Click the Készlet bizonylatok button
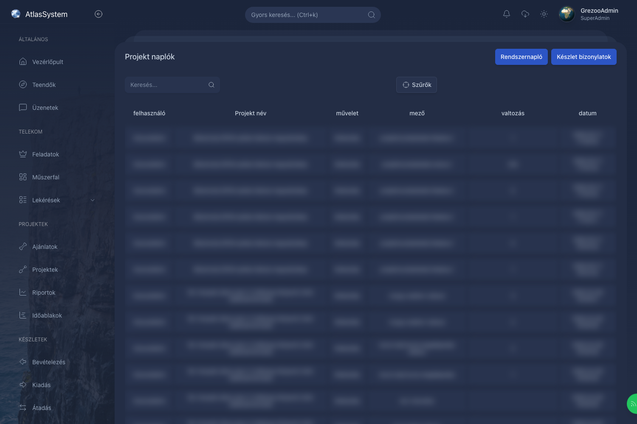The image size is (637, 424). [x=584, y=57]
